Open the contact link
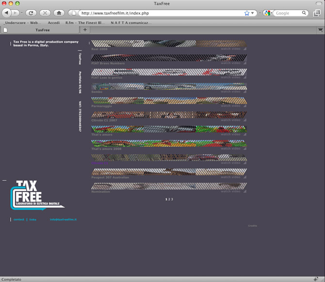Screen dimensions: 325x282 pyautogui.click(x=19, y=219)
